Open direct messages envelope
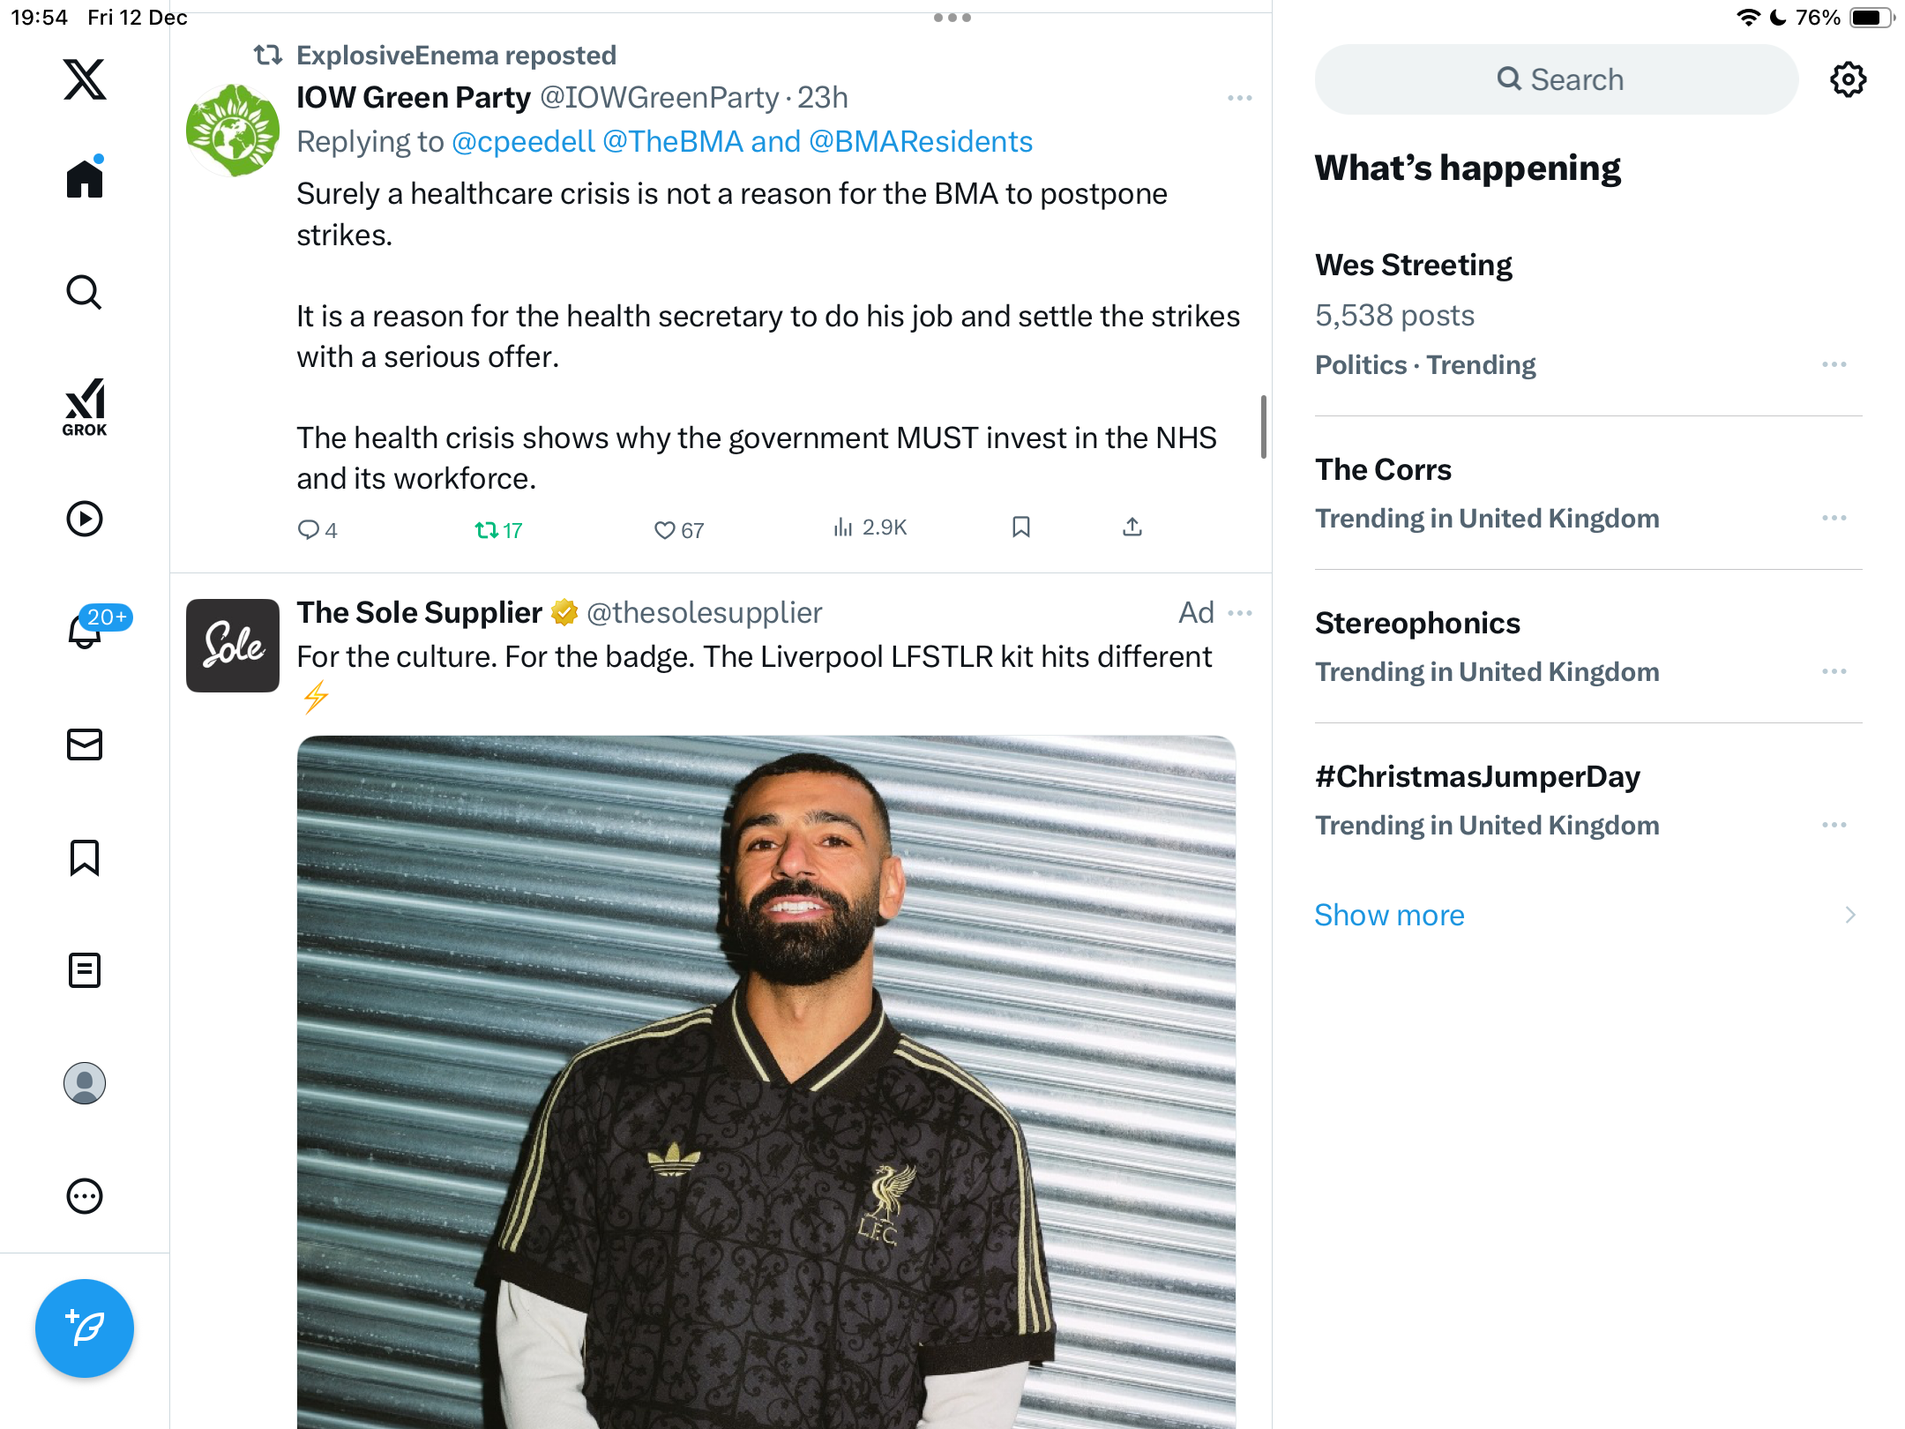The height and width of the screenshot is (1429, 1905). tap(85, 744)
